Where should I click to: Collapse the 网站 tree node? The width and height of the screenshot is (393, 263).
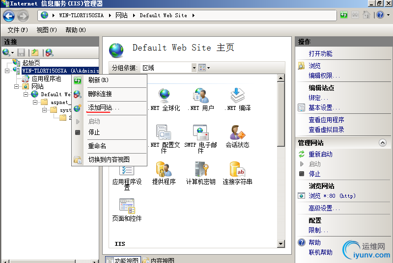[16, 86]
